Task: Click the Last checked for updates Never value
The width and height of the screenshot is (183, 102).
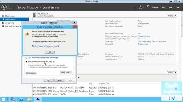Action: 140,26
